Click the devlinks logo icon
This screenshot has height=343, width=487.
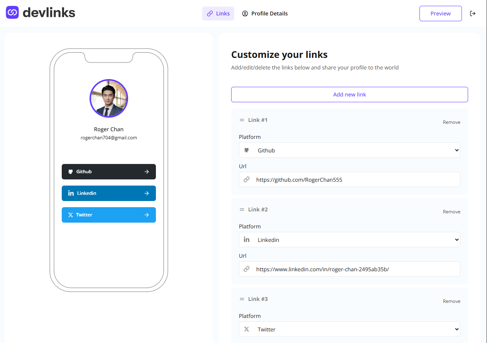pyautogui.click(x=12, y=12)
